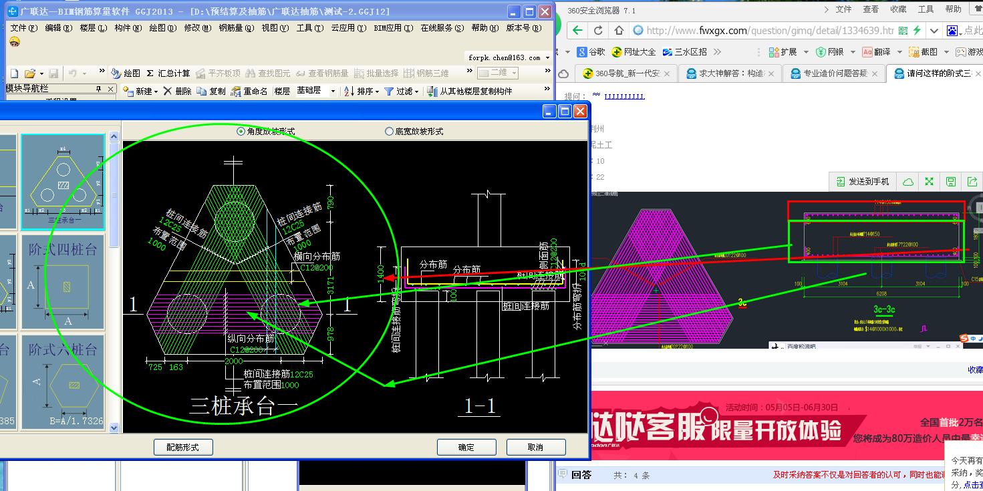Open the BIM应用(I) menu
983x491 pixels.
pyautogui.click(x=393, y=28)
